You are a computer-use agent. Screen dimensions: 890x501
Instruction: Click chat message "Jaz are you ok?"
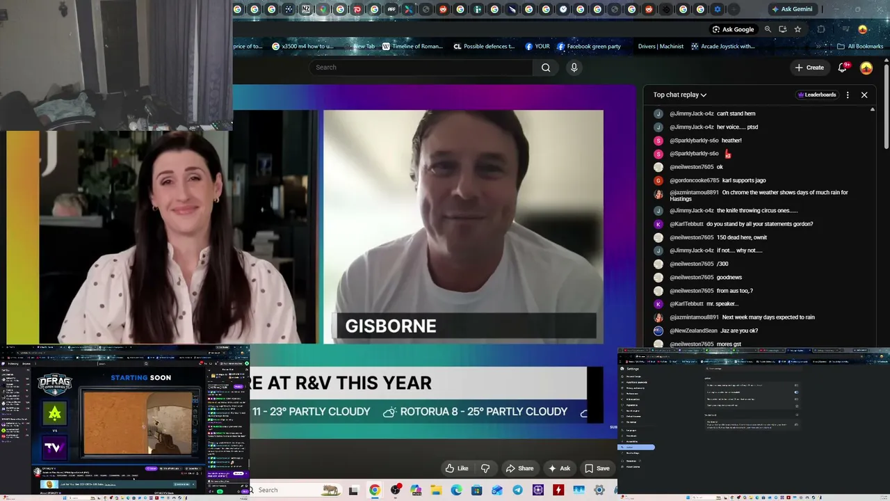(x=740, y=331)
